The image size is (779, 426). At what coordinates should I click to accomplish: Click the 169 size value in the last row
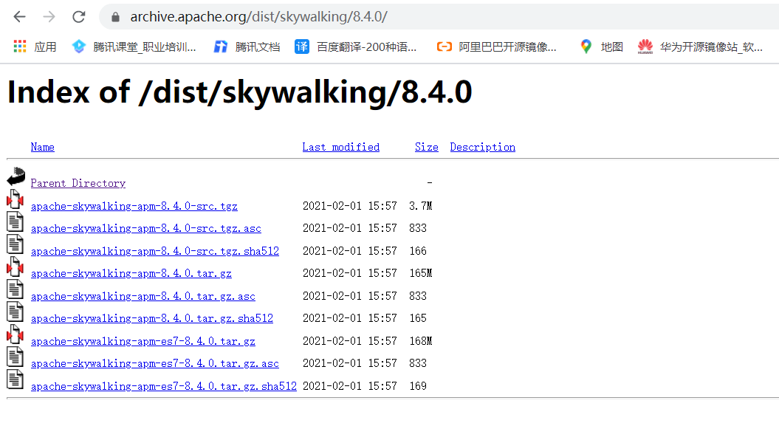(418, 386)
